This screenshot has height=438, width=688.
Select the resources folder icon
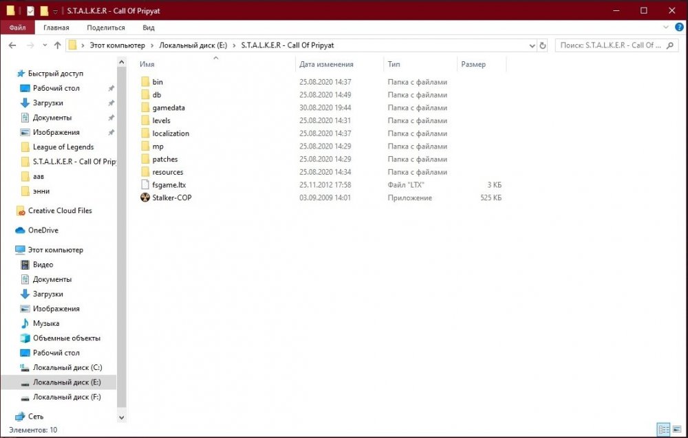click(x=145, y=172)
